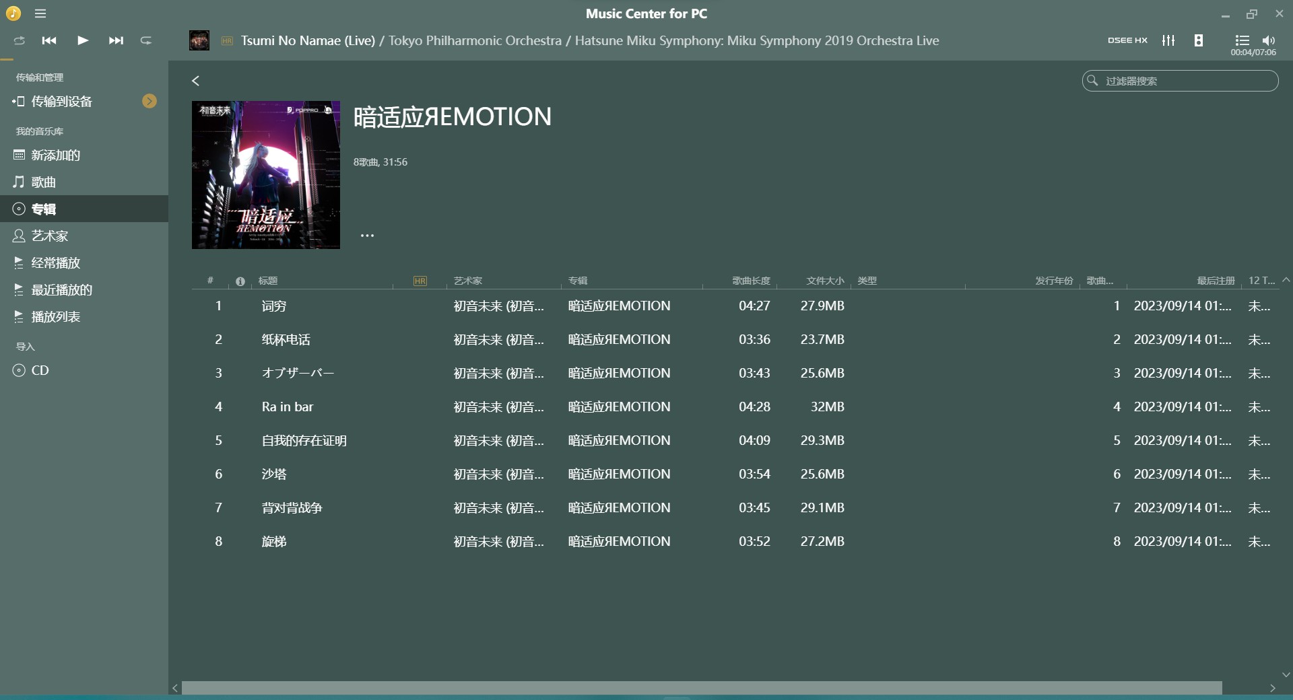
Task: Select the track オブザーバー
Action: tap(298, 374)
